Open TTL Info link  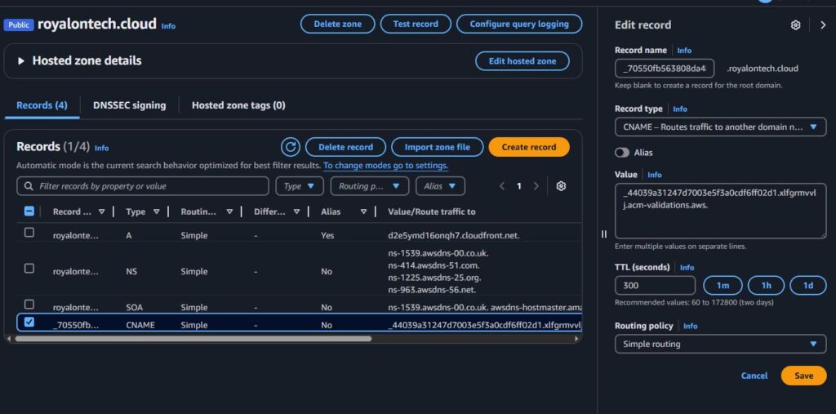click(x=687, y=267)
